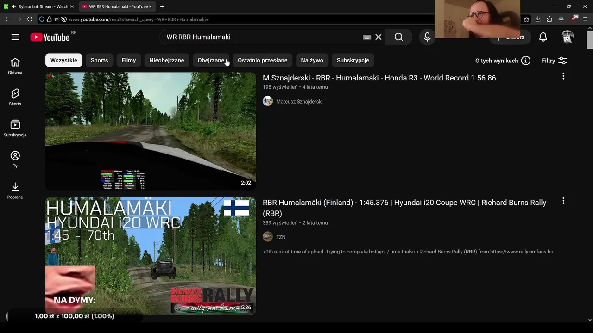
Task: Open a new browser tab
Action: pos(162,6)
